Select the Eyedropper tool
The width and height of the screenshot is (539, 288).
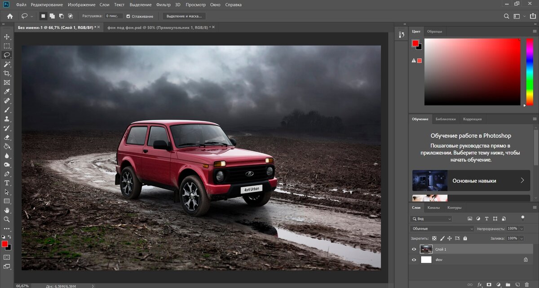coord(7,92)
